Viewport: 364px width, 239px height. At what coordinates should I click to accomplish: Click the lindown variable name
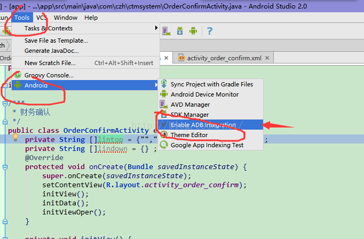coord(113,149)
